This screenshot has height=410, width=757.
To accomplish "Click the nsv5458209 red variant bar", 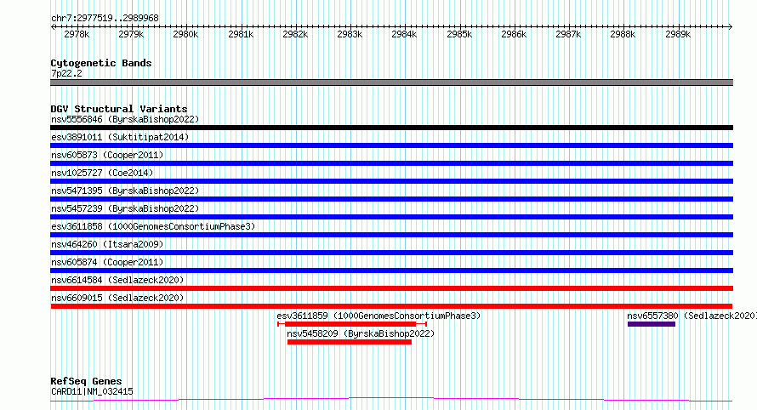I will 350,342.
